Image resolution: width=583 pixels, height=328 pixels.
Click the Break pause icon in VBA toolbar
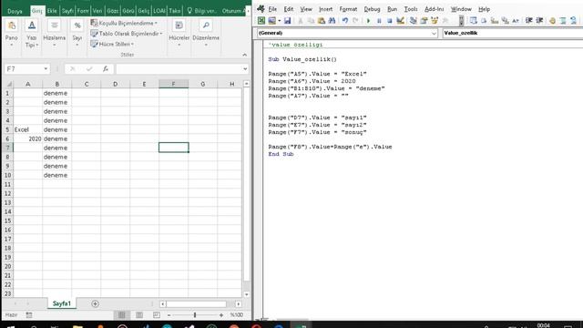tap(379, 20)
